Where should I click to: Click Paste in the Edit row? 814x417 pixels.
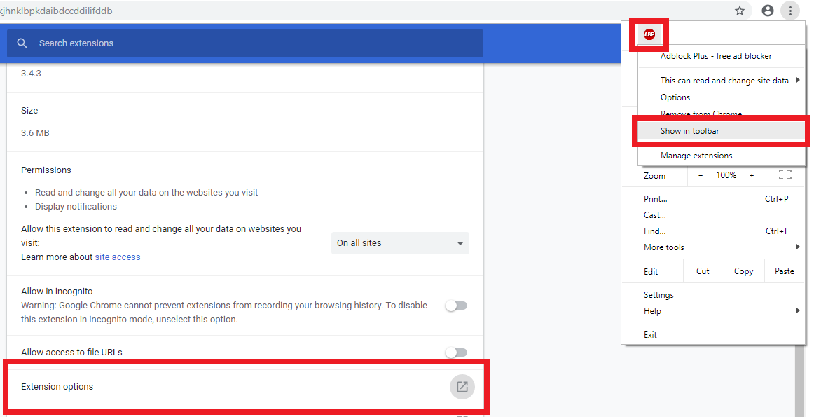pos(785,271)
